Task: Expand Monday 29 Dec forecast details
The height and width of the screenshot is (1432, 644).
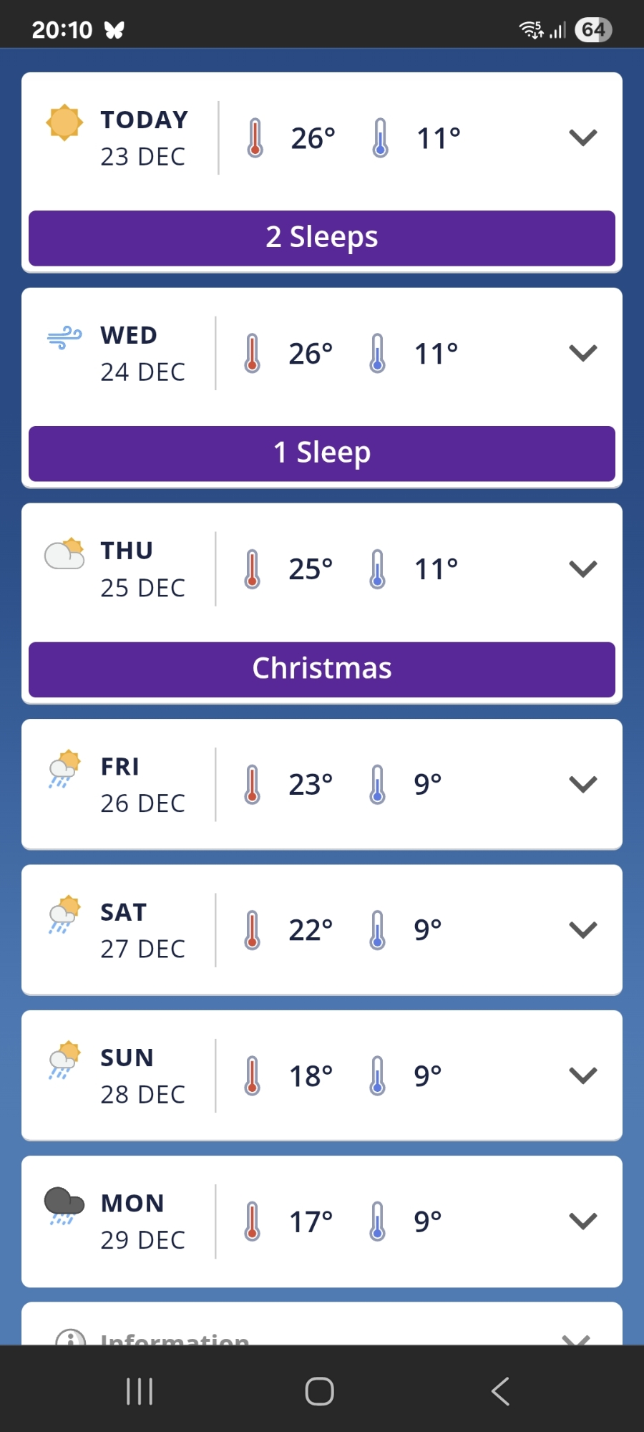Action: (582, 1221)
